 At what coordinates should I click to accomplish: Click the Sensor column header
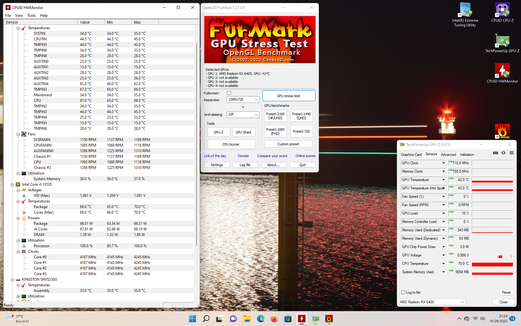point(40,22)
